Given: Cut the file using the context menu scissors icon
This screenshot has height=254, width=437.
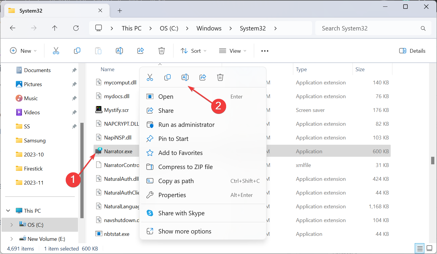Looking at the screenshot, I should (150, 77).
